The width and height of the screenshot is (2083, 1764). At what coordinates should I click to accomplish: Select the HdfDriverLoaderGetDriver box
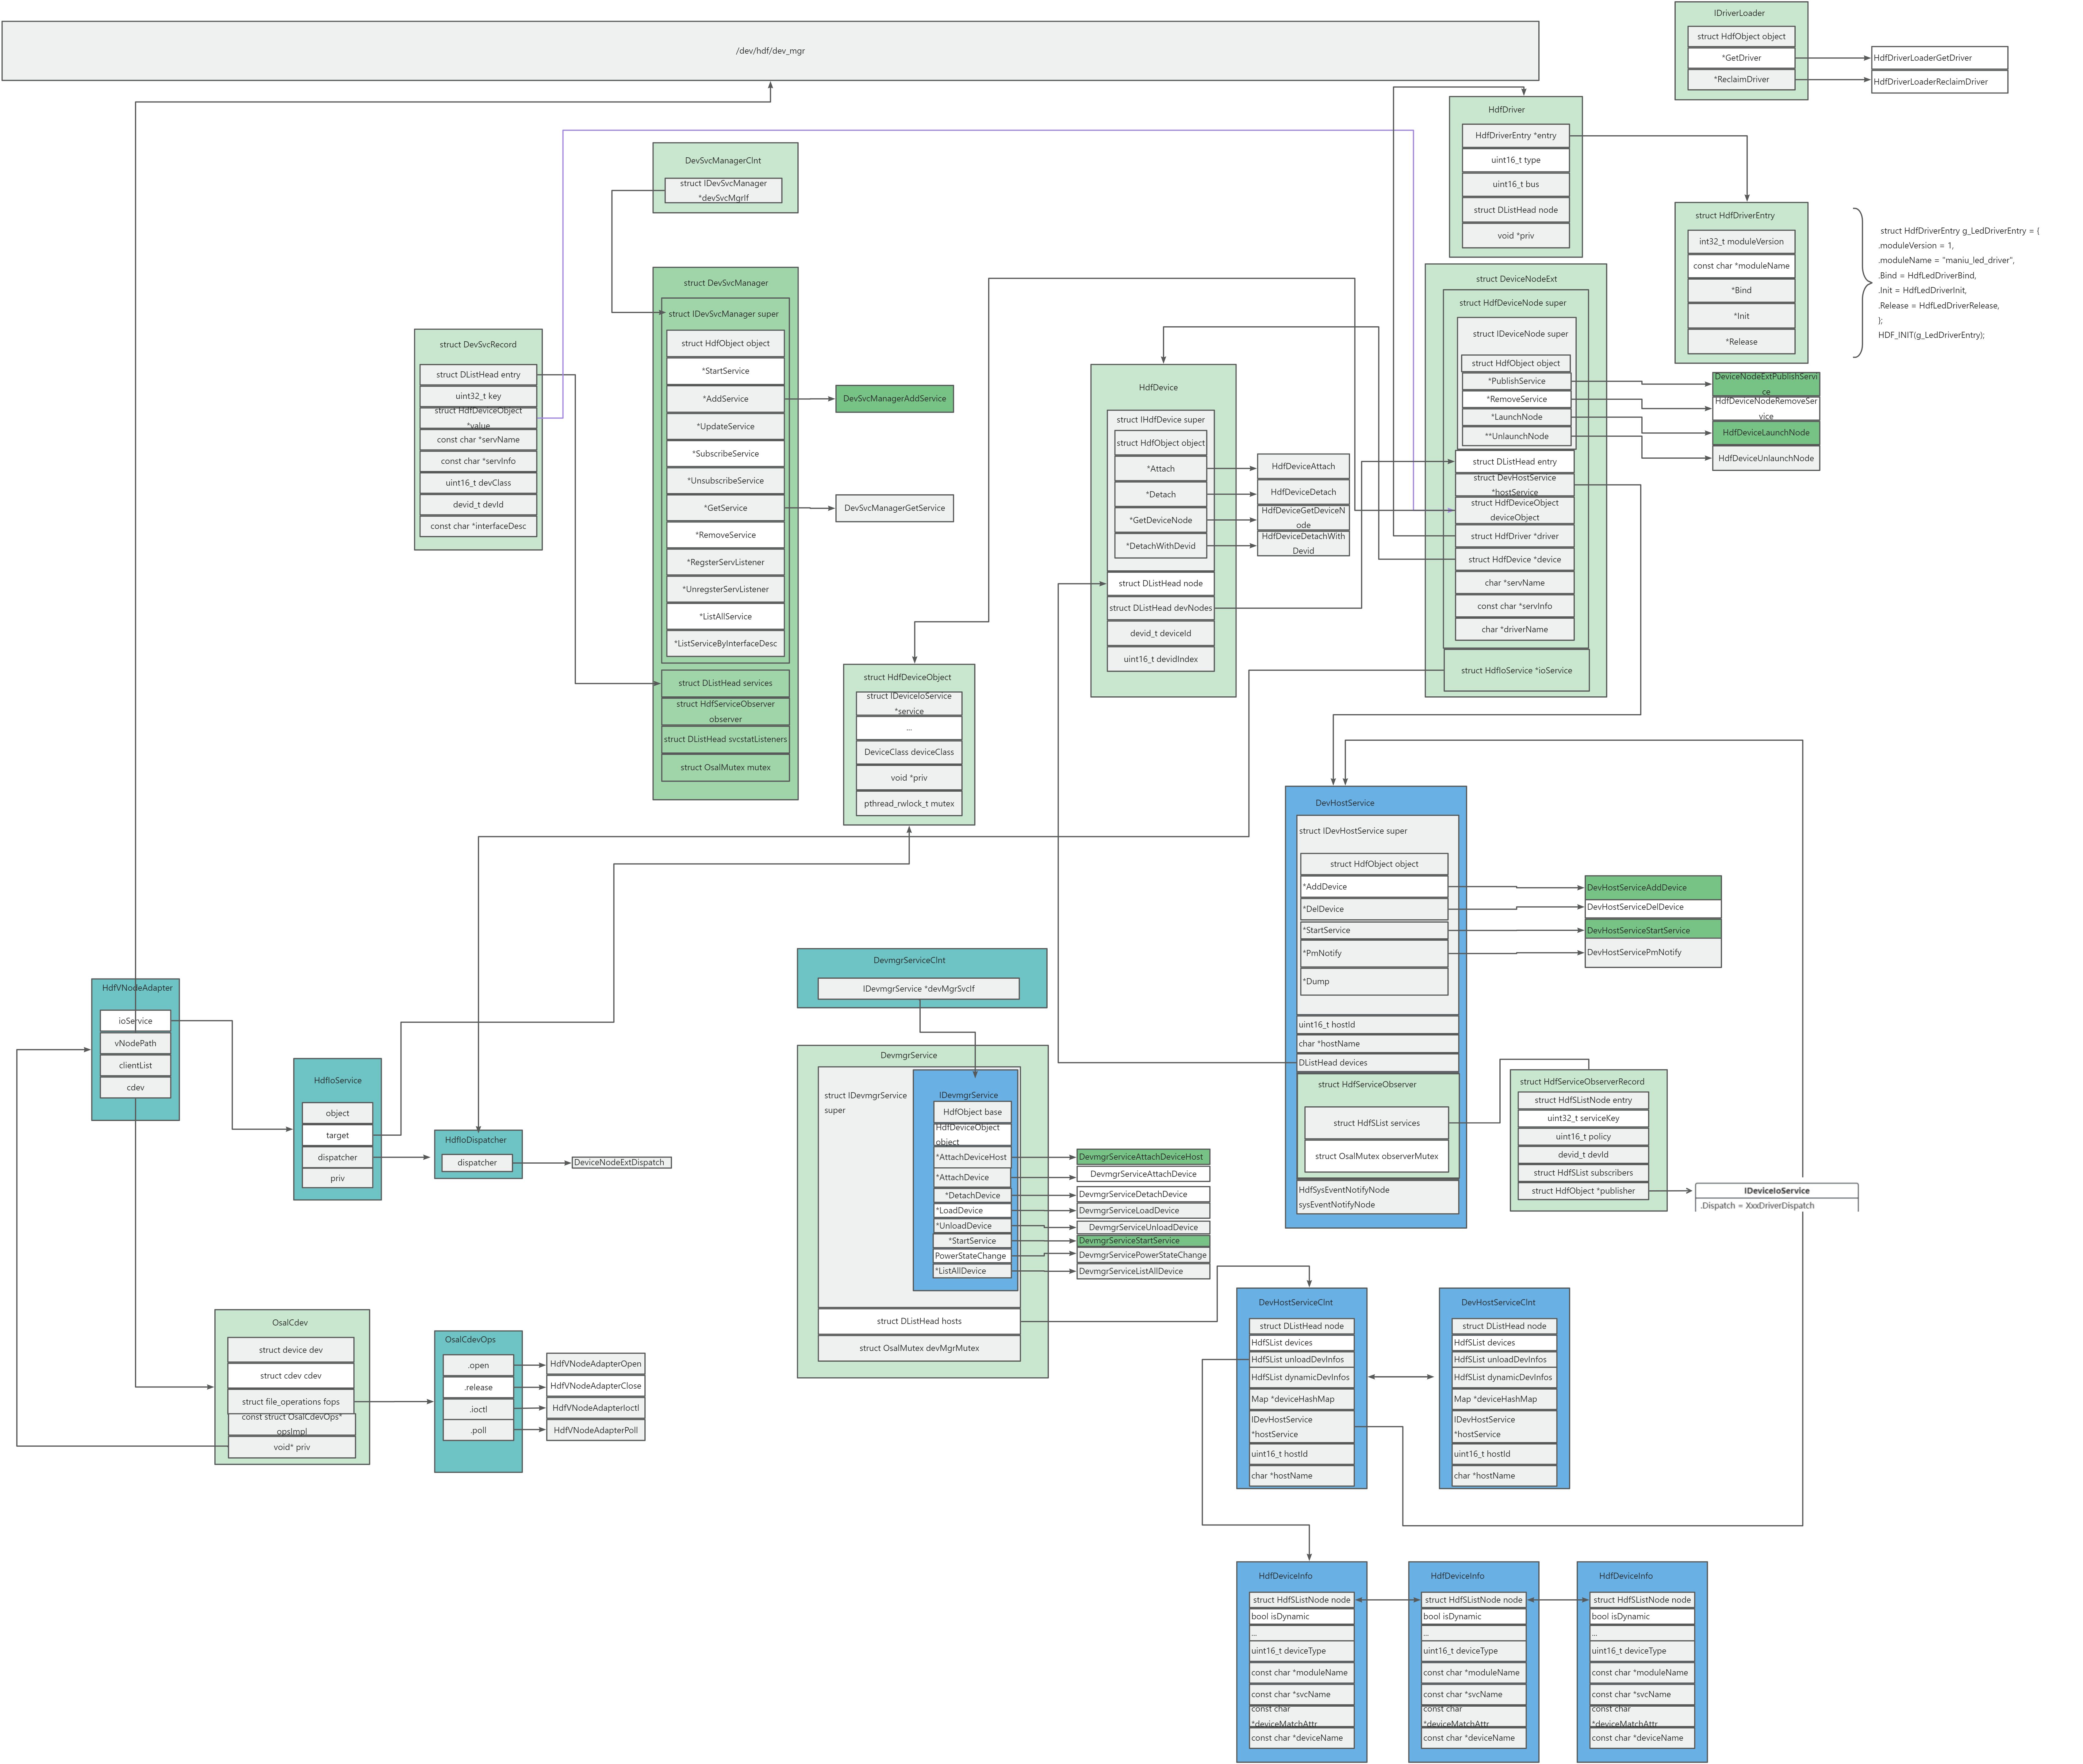pos(1939,58)
